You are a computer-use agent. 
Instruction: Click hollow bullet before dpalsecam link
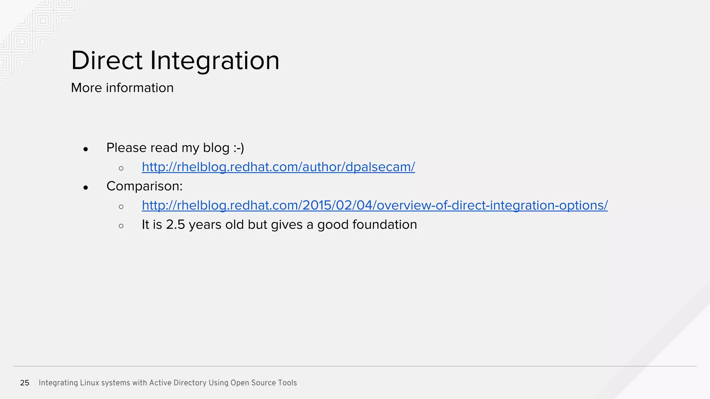[x=121, y=169]
